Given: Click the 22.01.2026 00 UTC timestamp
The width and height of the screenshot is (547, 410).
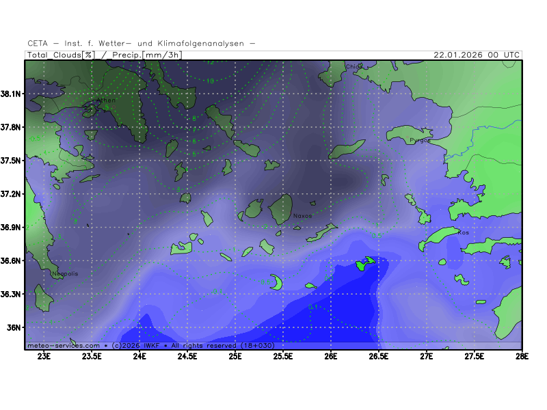Looking at the screenshot, I should [477, 55].
